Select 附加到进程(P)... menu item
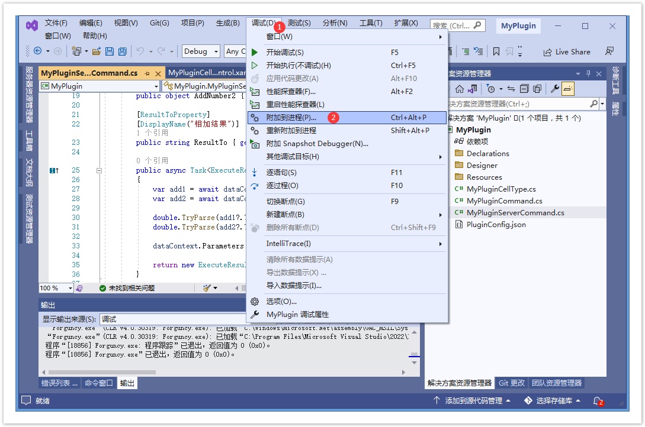 (x=291, y=118)
